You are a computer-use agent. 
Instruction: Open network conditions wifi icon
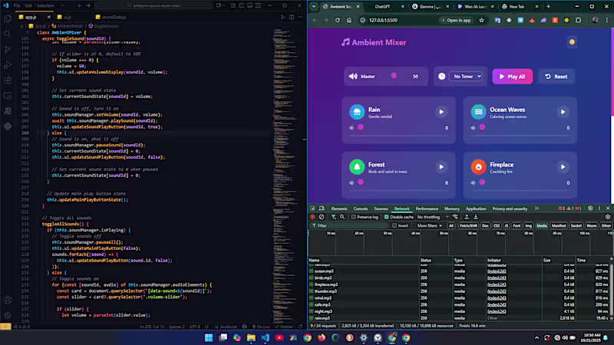[455, 217]
